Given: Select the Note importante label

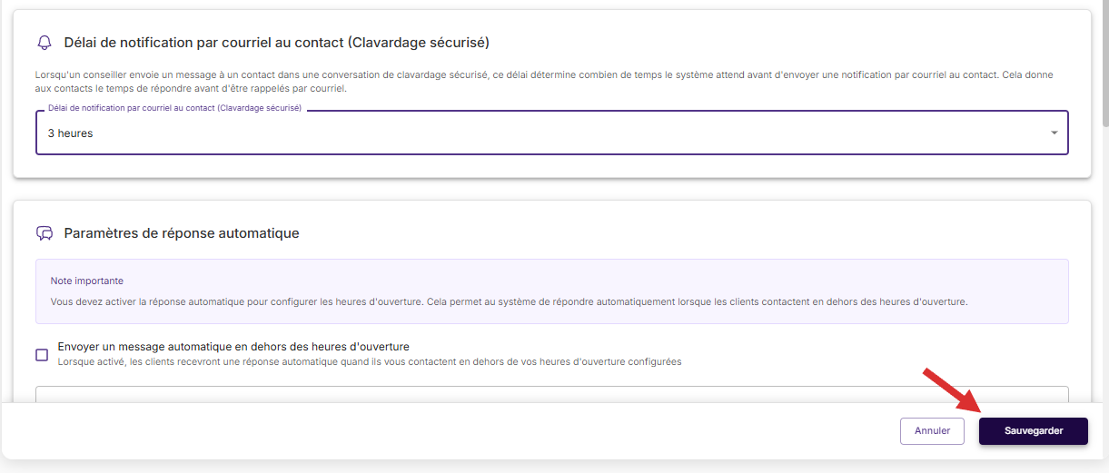Looking at the screenshot, I should [x=87, y=281].
